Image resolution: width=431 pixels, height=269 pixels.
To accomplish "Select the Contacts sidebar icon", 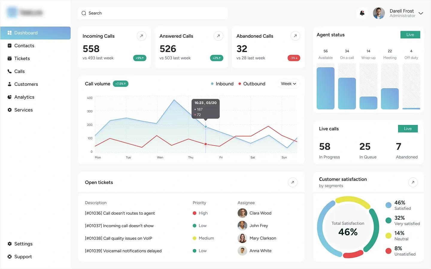I will coord(10,45).
